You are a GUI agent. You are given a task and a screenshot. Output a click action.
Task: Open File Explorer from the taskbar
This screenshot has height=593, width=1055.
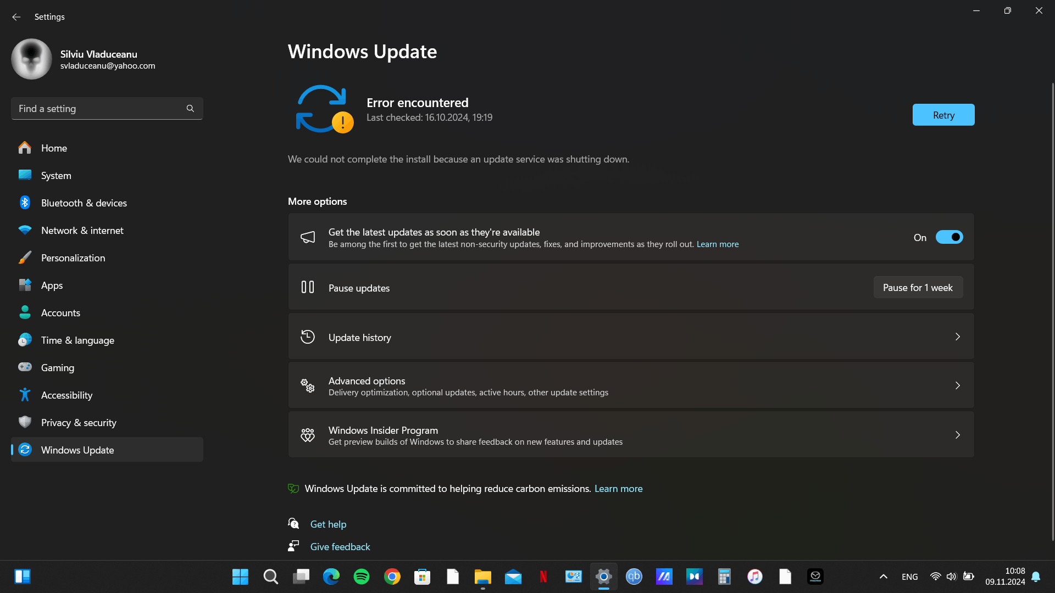[x=482, y=577]
